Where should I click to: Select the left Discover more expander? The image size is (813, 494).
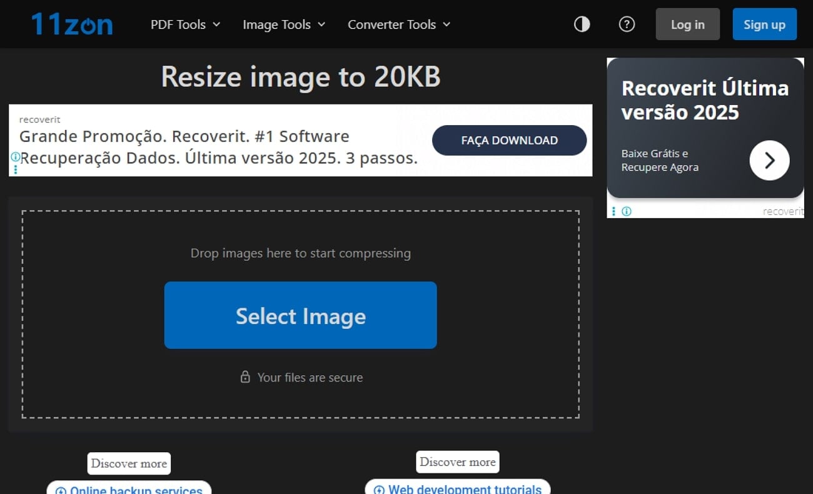129,463
